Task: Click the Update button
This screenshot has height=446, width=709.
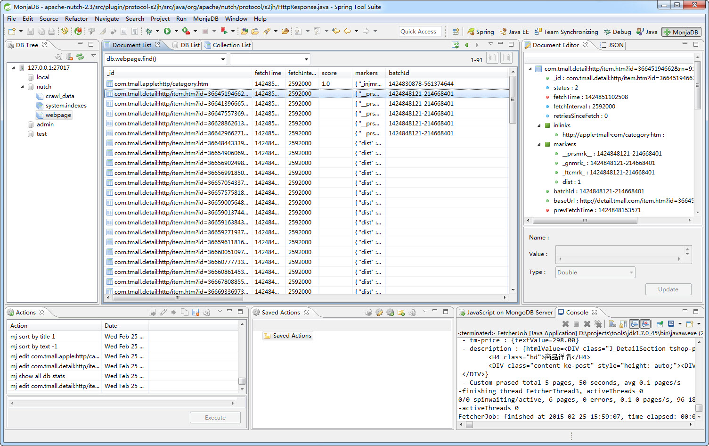Action: point(668,289)
